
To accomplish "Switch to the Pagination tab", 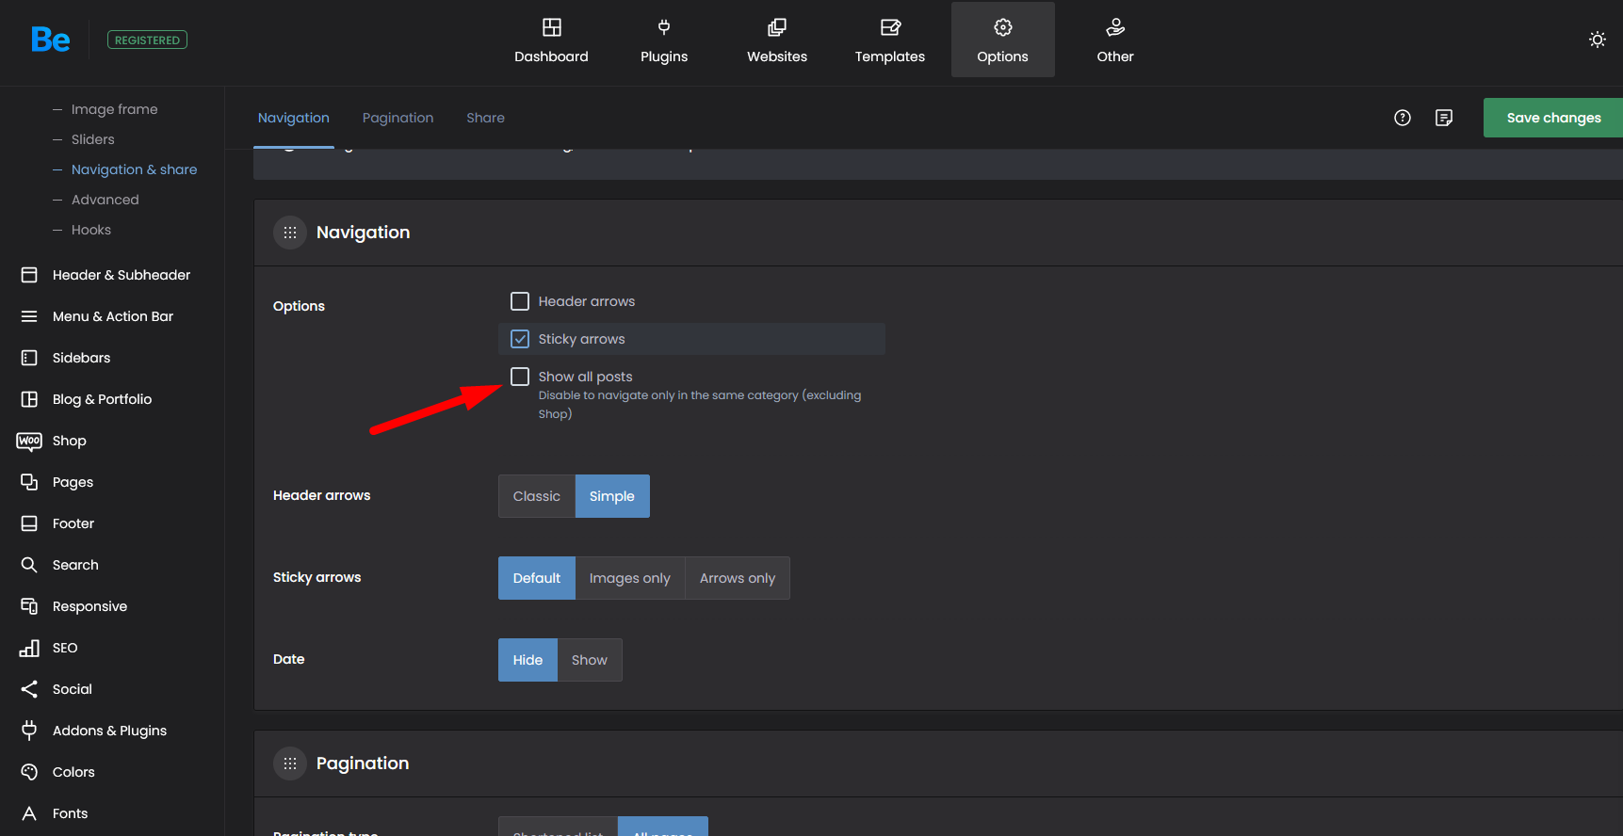I will (x=398, y=118).
